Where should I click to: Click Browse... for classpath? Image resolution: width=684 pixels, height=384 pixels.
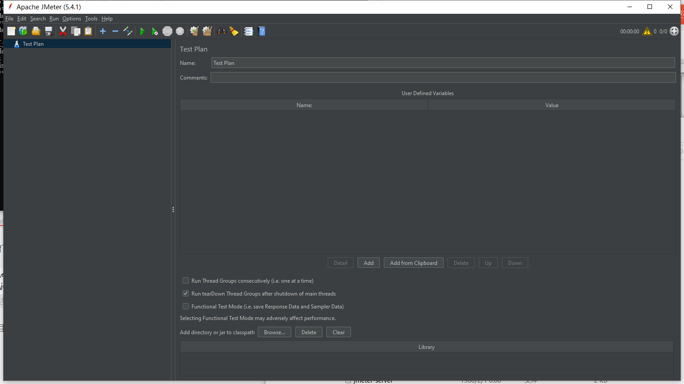click(274, 332)
